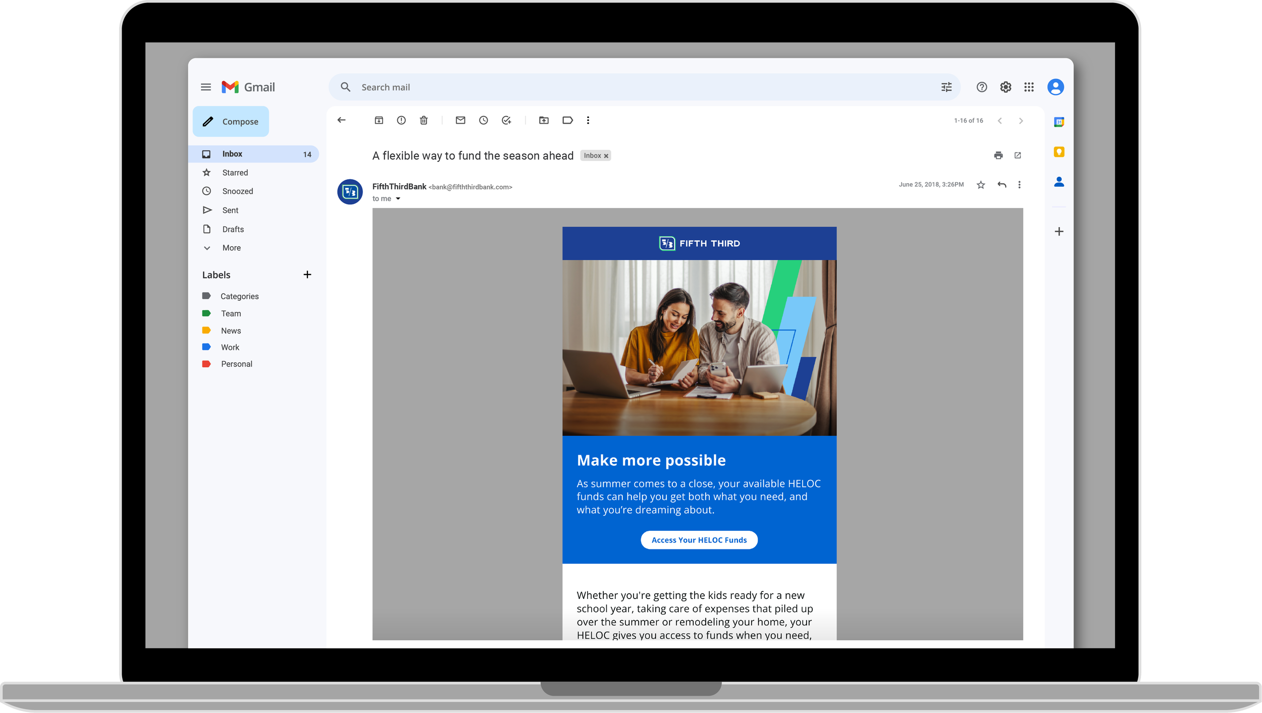This screenshot has height=713, width=1262.
Task: Star the FifthThirdBank message
Action: (981, 185)
